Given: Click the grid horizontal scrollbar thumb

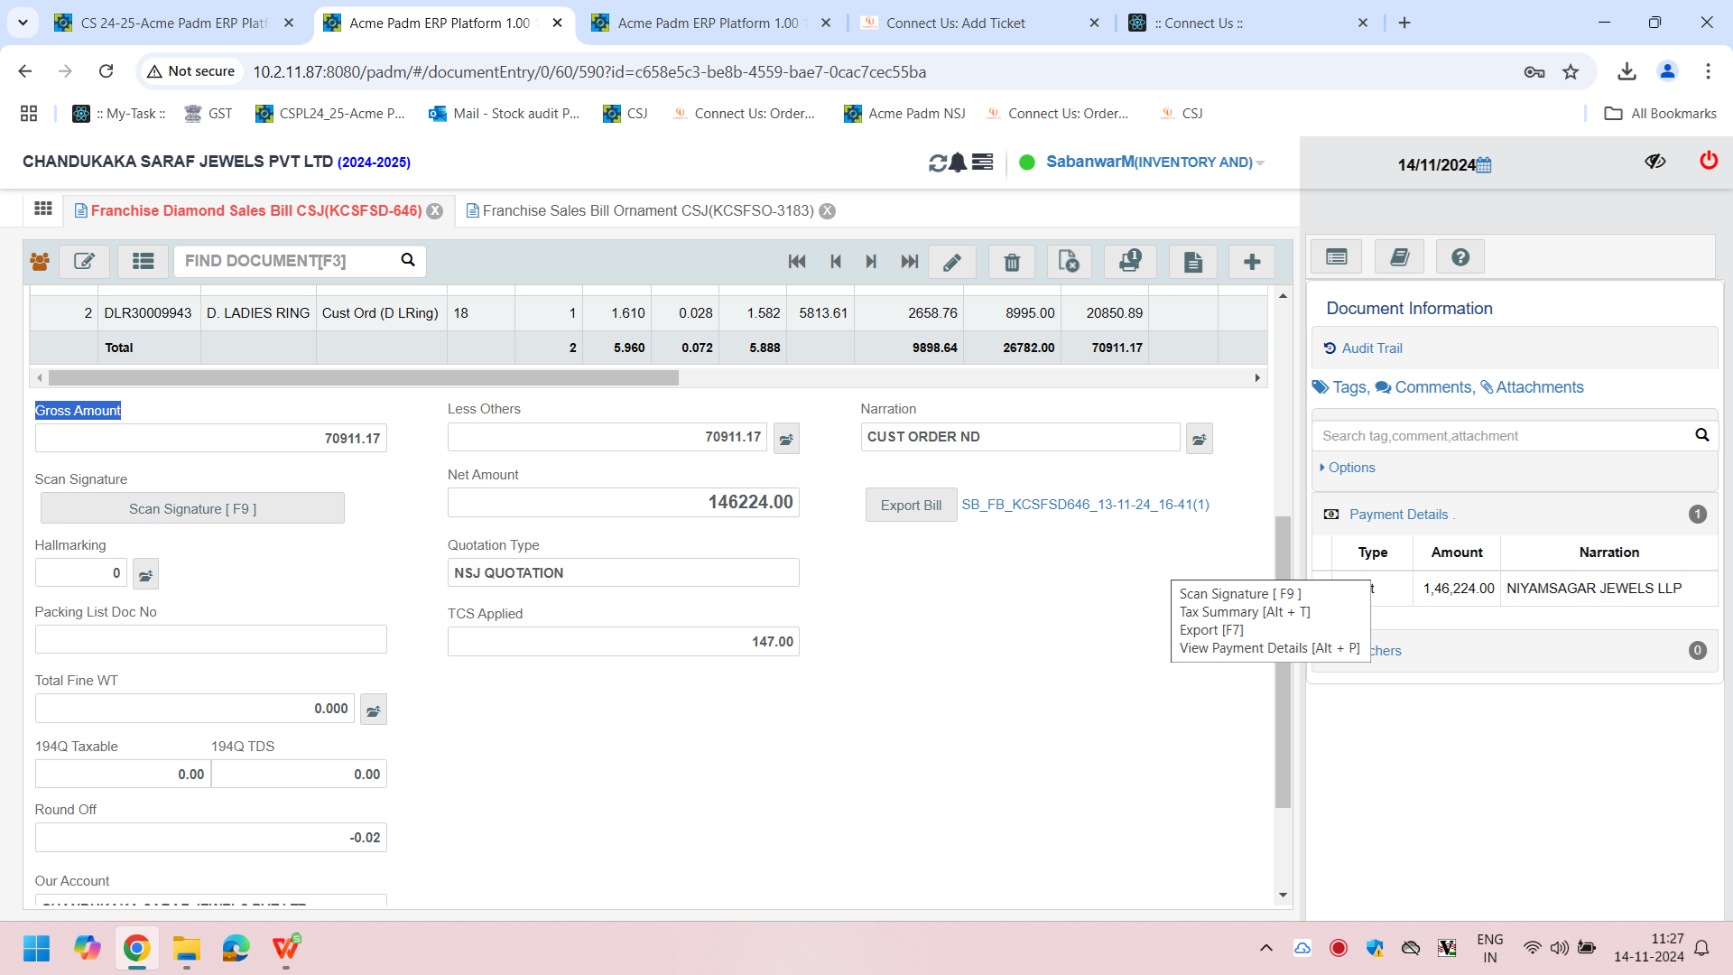Looking at the screenshot, I should tap(363, 378).
